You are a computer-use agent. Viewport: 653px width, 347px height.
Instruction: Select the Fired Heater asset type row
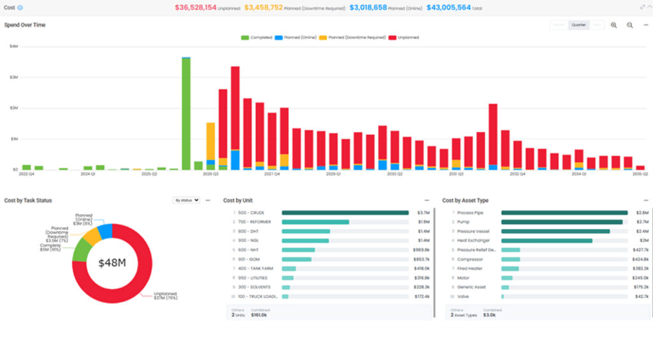click(550, 269)
